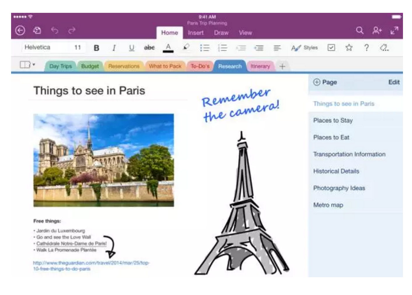Select the highlighter pen tool

[186, 47]
